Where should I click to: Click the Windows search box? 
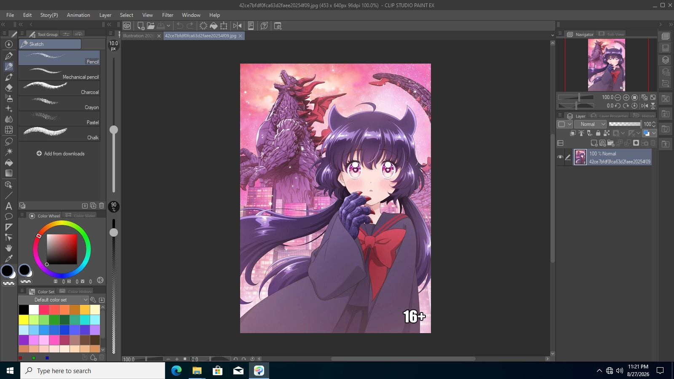point(93,371)
